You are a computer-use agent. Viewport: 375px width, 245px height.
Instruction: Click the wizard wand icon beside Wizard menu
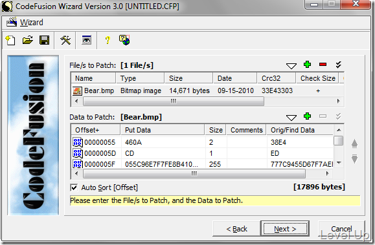[12, 22]
